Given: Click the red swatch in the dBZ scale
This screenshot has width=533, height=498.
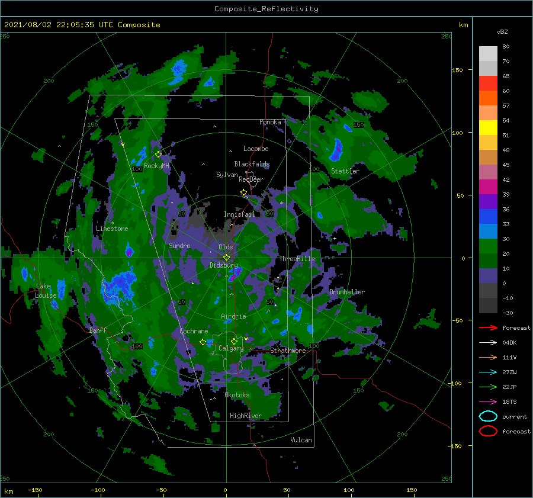Looking at the screenshot, I should [x=488, y=83].
